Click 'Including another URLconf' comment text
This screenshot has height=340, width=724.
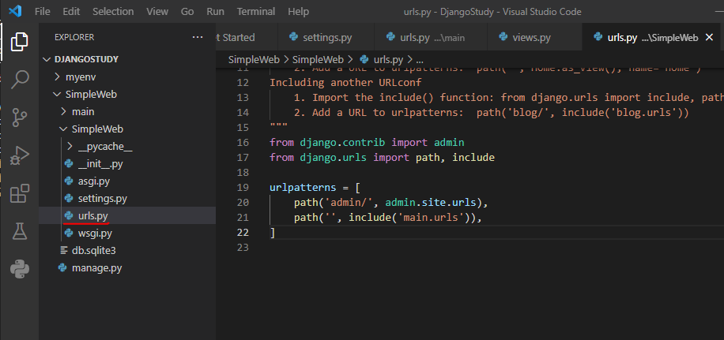tap(345, 83)
